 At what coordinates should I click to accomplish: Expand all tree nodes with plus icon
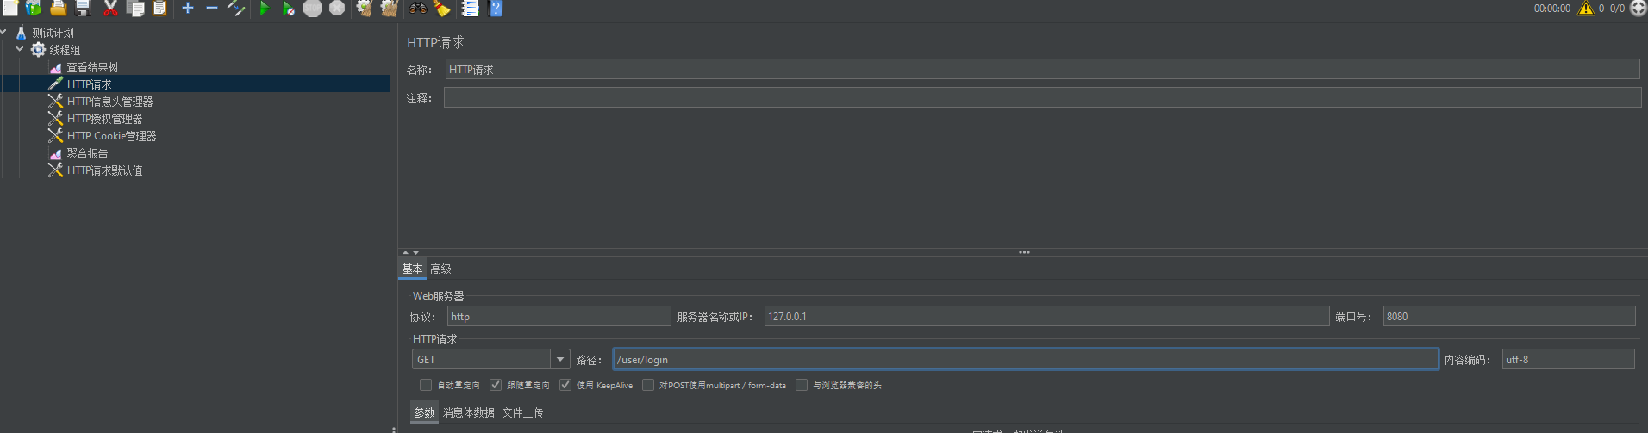tap(188, 8)
